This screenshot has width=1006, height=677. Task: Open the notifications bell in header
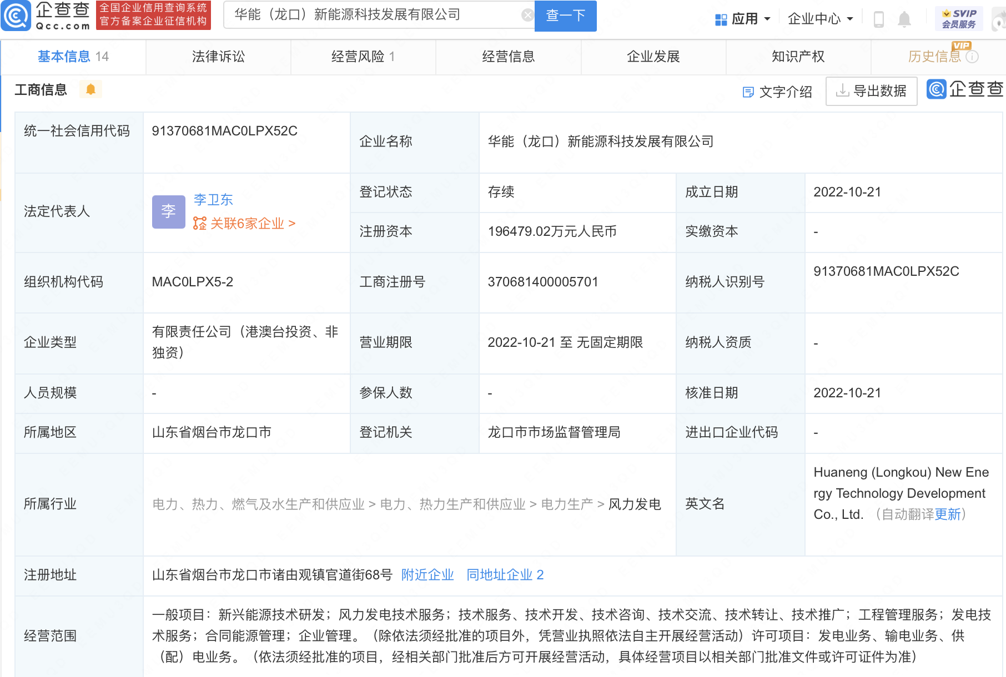pyautogui.click(x=904, y=19)
